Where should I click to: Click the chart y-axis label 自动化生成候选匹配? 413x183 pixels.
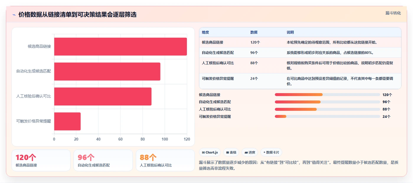tap(34, 71)
